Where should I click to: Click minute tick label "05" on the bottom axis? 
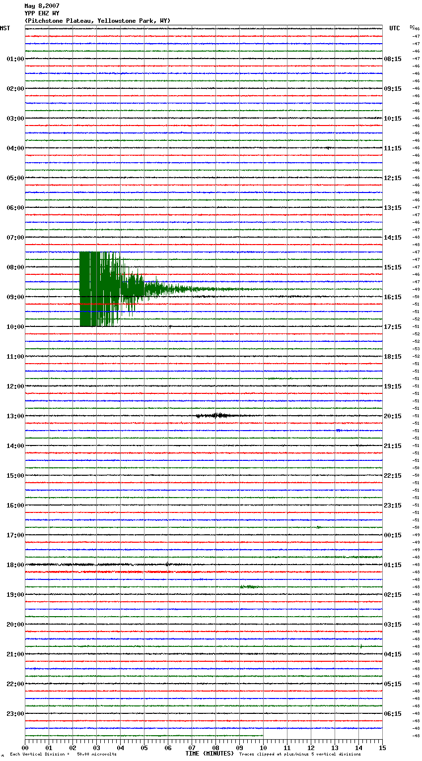[x=144, y=748]
